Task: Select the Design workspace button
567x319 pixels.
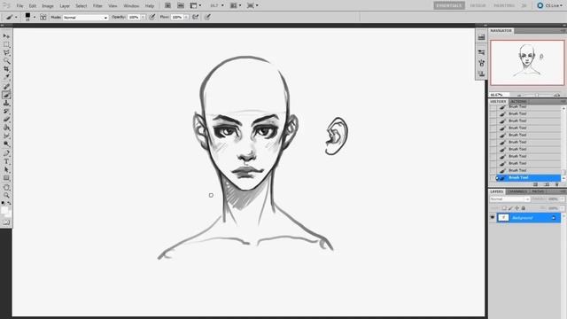Action: tap(478, 5)
